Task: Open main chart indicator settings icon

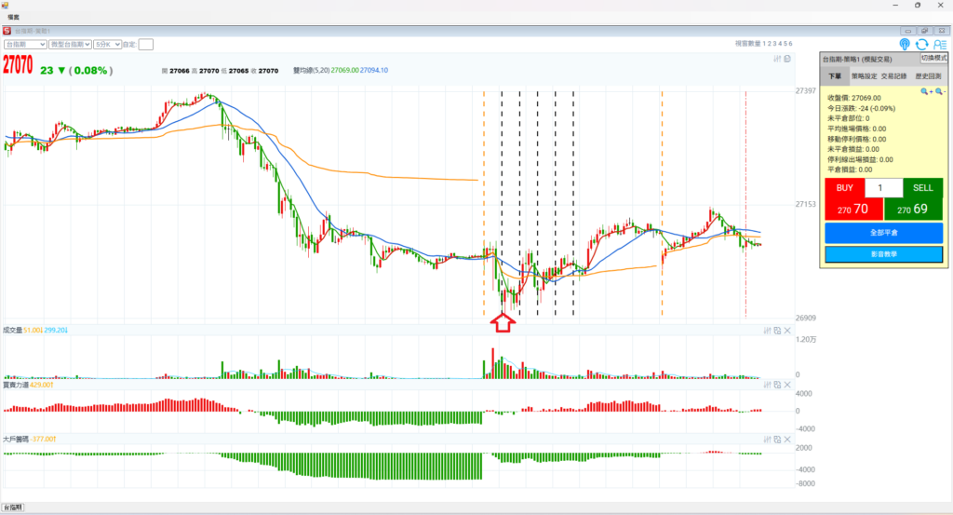Action: (777, 60)
